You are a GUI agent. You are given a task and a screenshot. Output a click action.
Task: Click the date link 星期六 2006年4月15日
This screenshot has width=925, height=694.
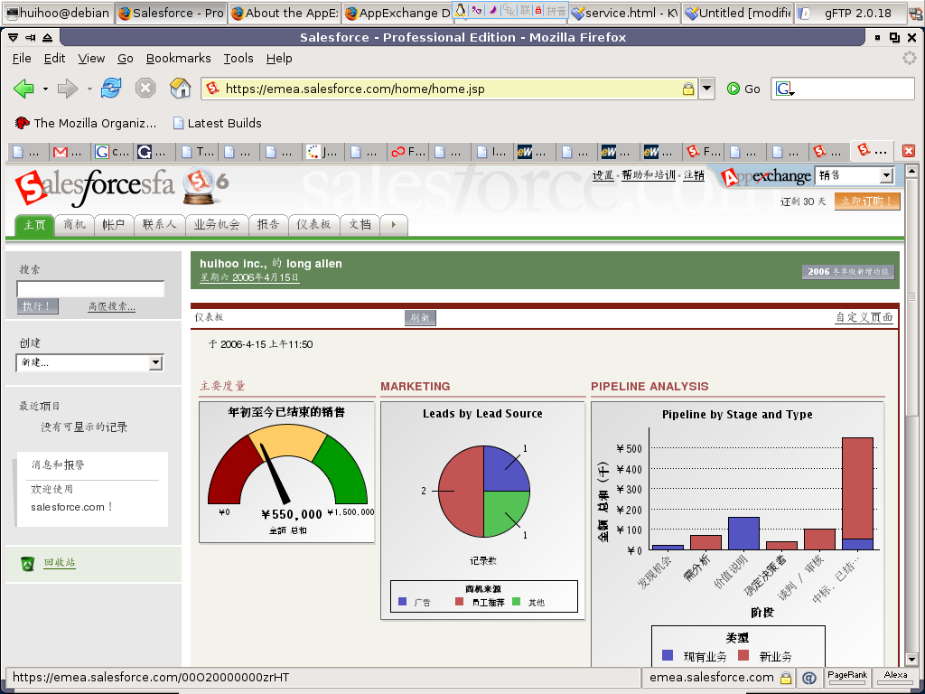coord(249,277)
